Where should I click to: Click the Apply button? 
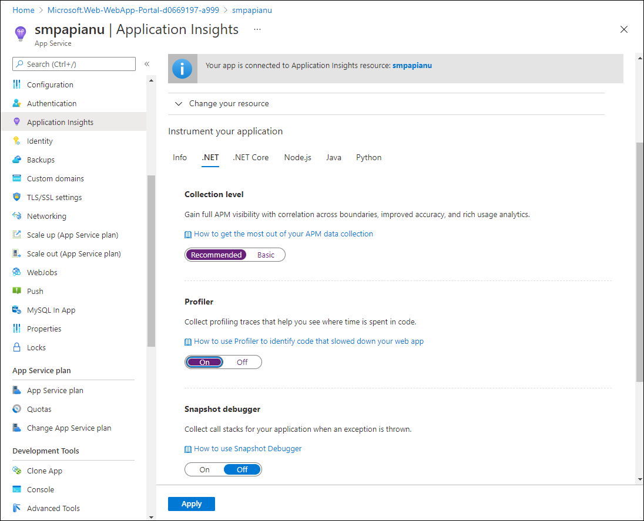tap(192, 503)
